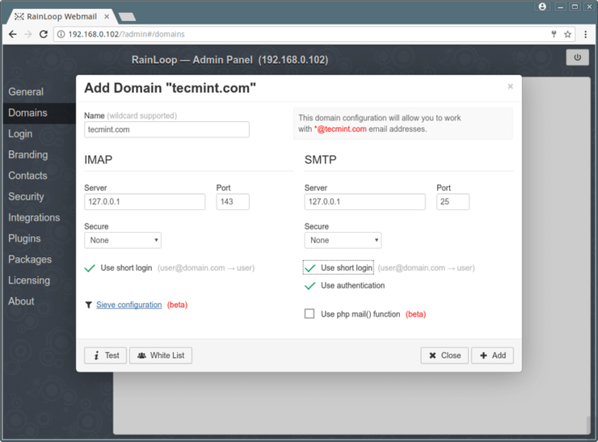The height and width of the screenshot is (442, 598).
Task: Click the IMAP Port input field
Action: (233, 201)
